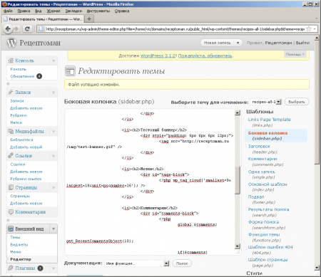
Task: Click the collapse menu separator arrow below Консоль
Action: 8,83
